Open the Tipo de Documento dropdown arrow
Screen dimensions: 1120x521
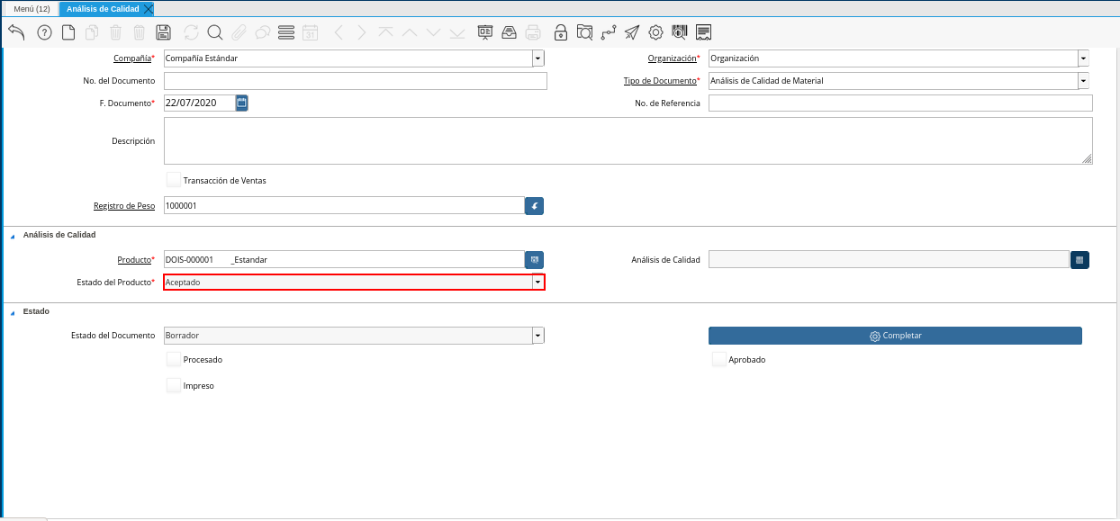click(x=1084, y=81)
